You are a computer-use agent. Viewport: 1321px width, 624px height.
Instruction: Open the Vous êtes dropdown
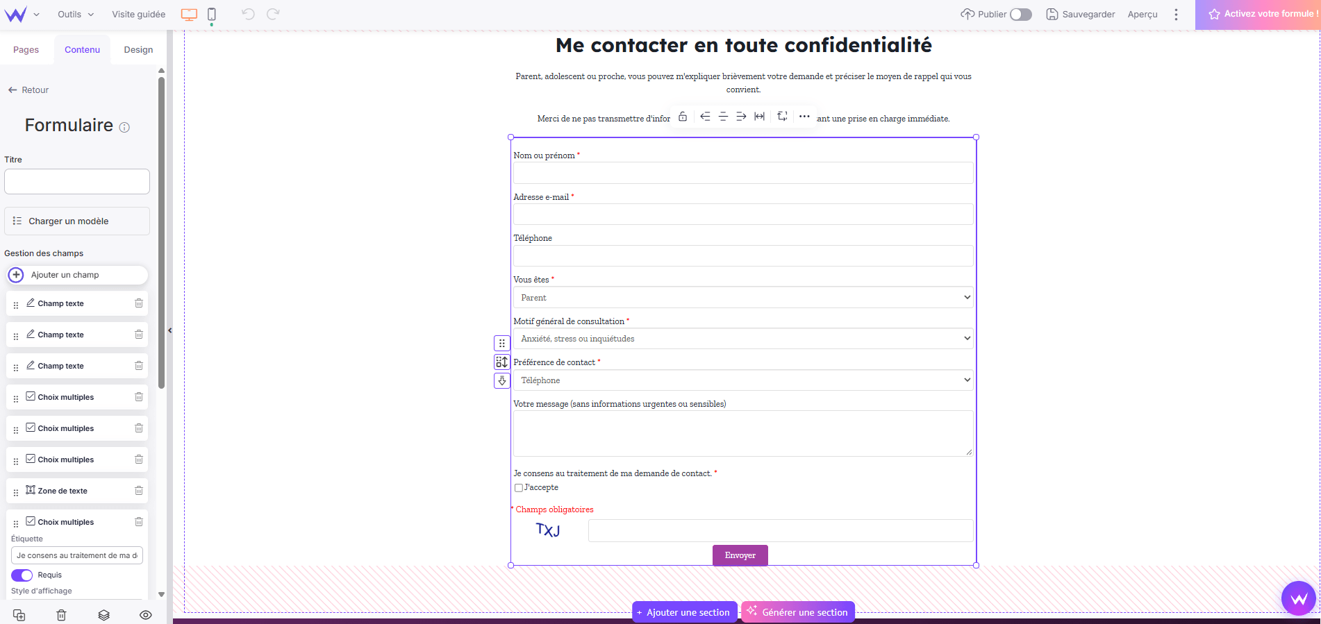tap(743, 298)
